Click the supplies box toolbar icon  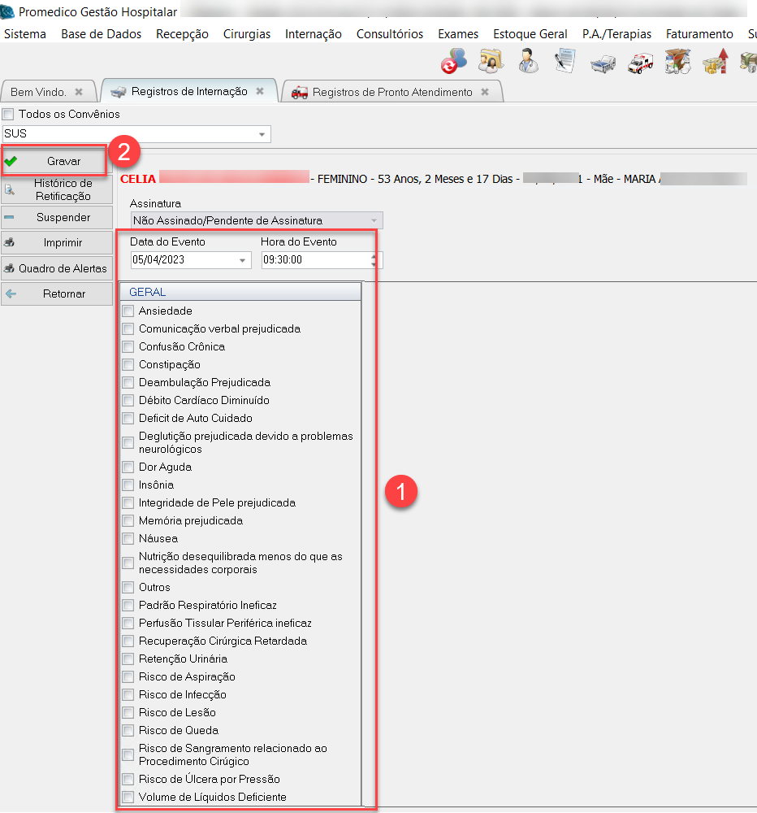point(677,62)
